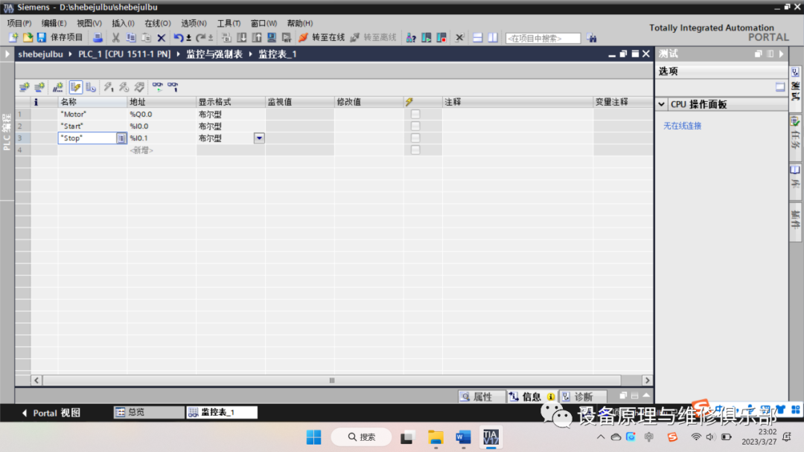
Task: Enable the modify checkbox for Start row
Action: 415,126
